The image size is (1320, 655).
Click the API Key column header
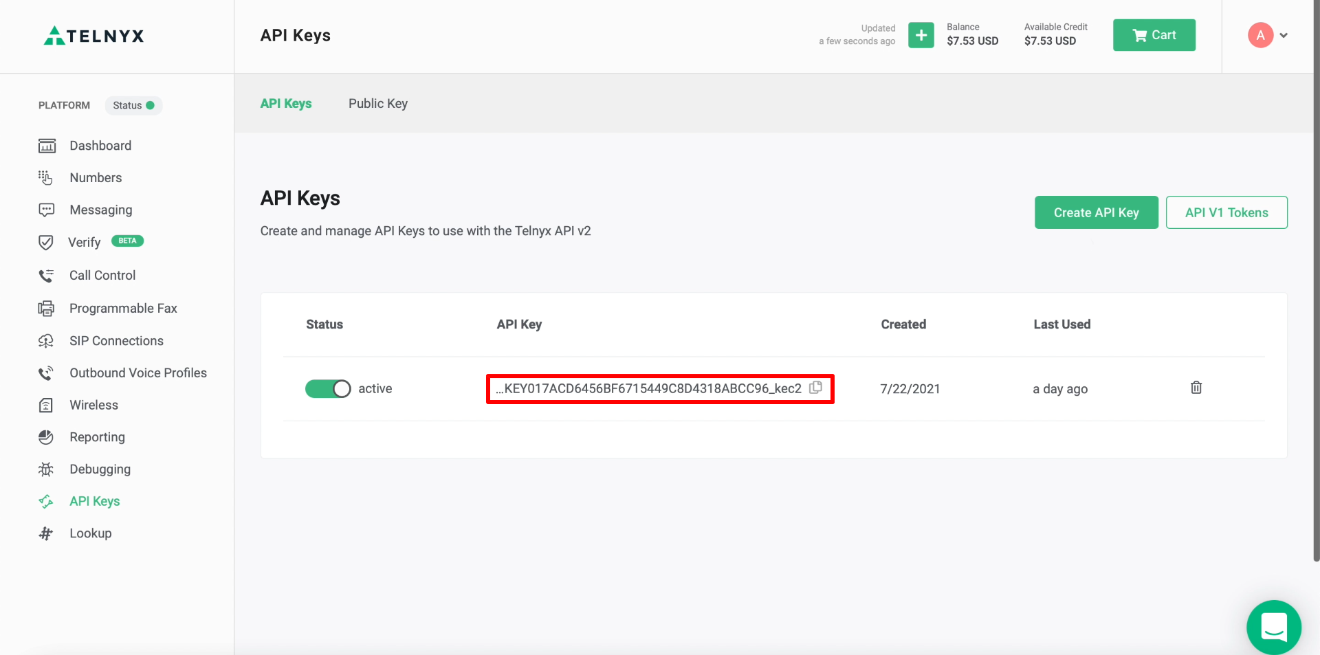(519, 324)
